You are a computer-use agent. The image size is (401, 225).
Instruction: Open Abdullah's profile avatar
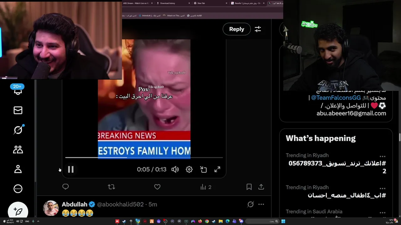(51, 208)
